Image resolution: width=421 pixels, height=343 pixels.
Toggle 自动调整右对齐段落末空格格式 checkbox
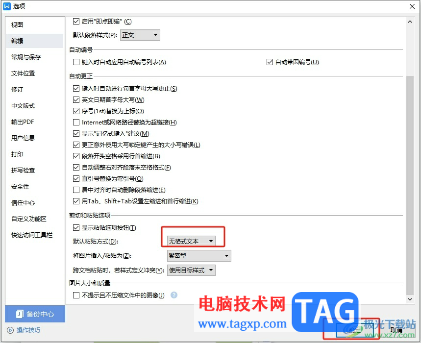(x=76, y=167)
